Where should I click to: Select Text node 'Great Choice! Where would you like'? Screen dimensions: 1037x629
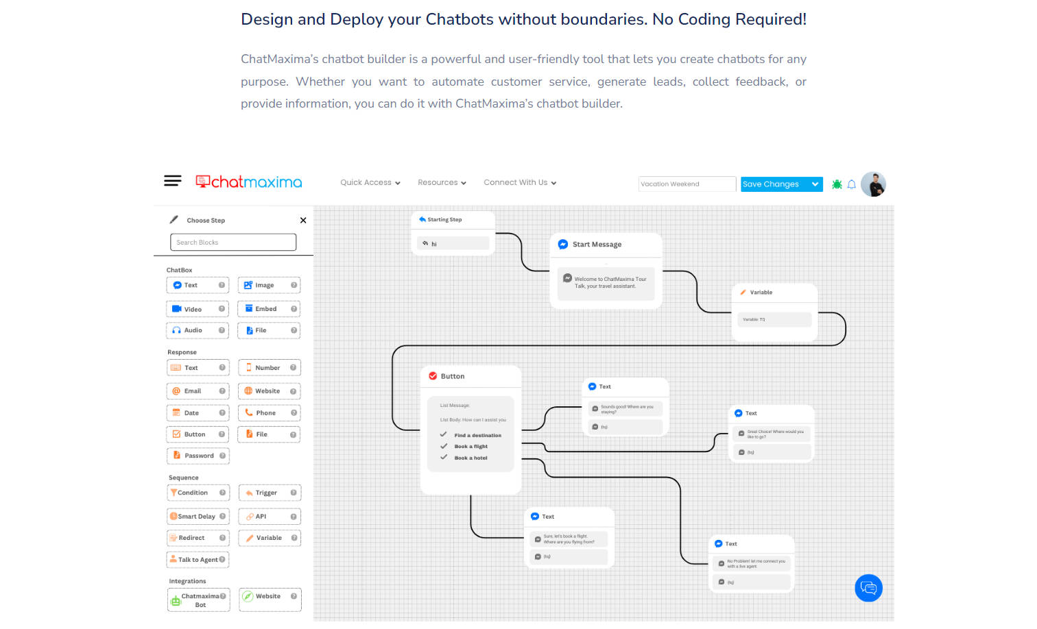point(772,434)
